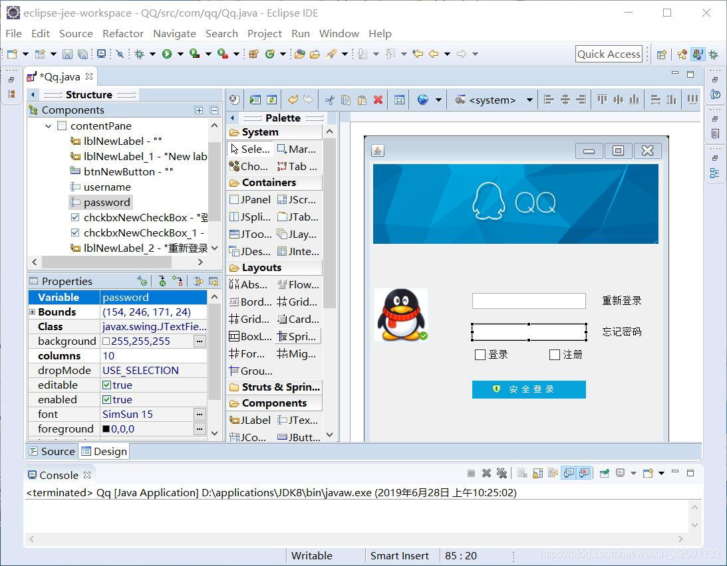This screenshot has width=727, height=566.
Task: Click the Align left edges icon
Action: (549, 100)
